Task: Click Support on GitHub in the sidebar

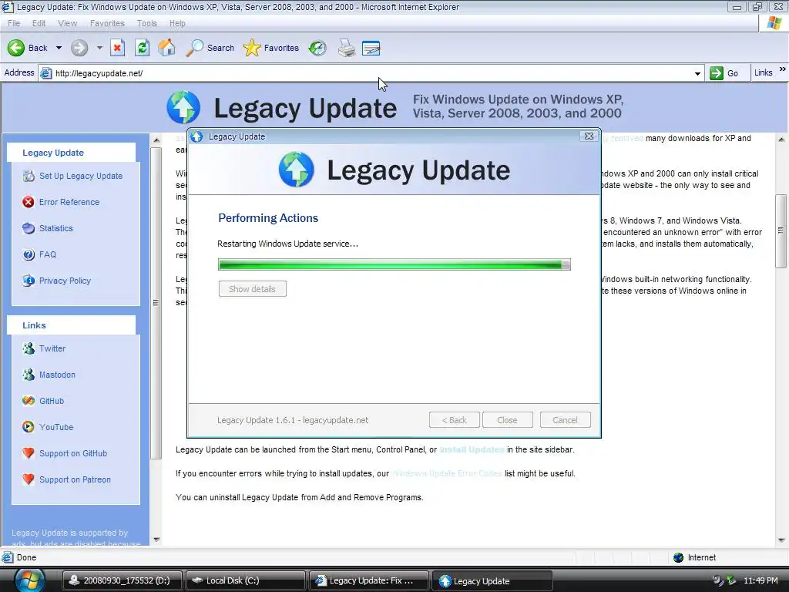Action: (x=73, y=453)
